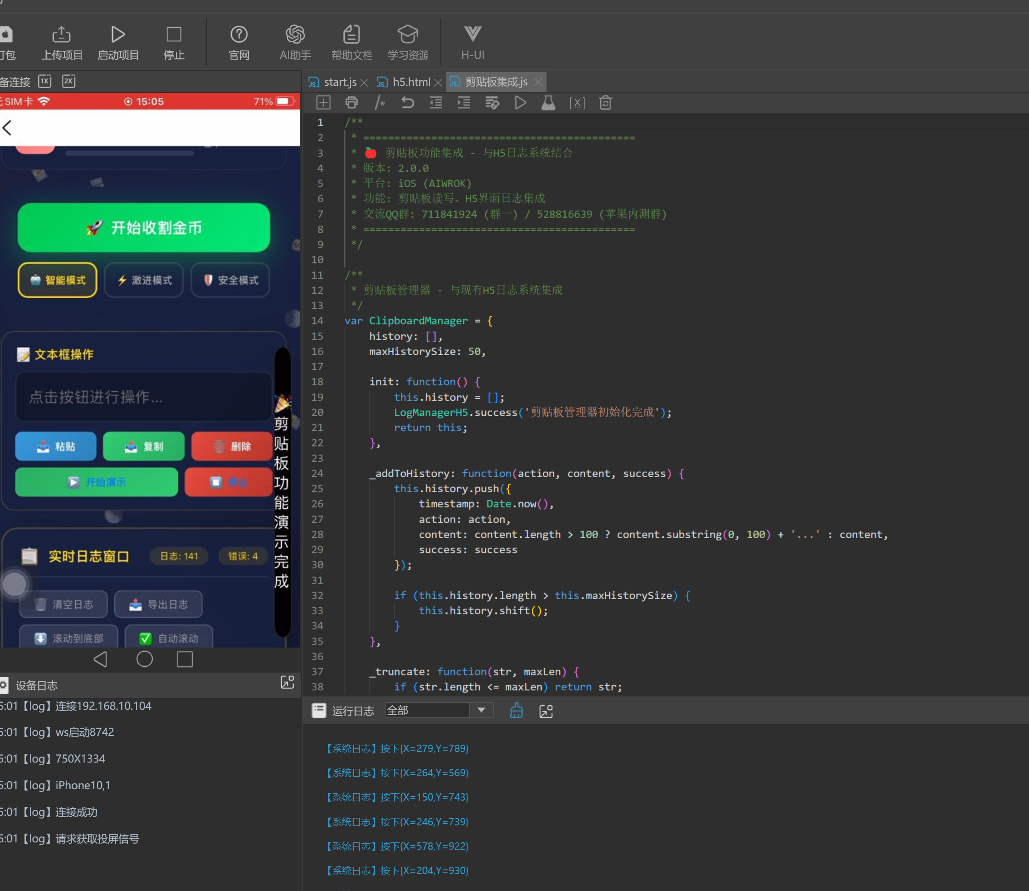Select the 智能模式 mode option

(x=58, y=280)
